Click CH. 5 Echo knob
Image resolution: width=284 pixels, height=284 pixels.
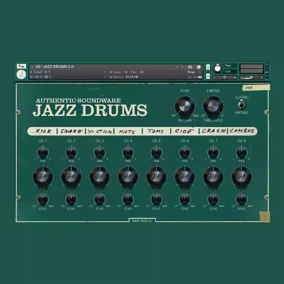(156, 199)
